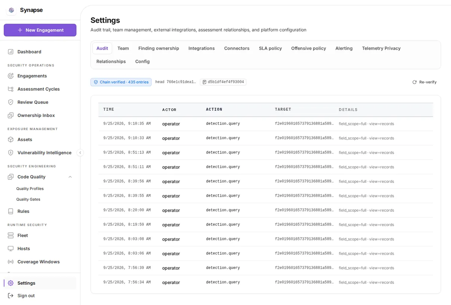
Task: Click the Assets cube icon
Action: (11, 140)
